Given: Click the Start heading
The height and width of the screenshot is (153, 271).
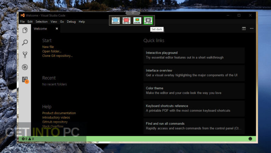Looking at the screenshot, I should click(47, 41).
